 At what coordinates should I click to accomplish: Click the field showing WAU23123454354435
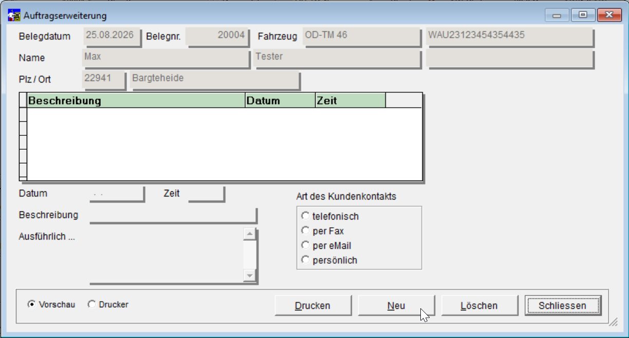tap(510, 36)
